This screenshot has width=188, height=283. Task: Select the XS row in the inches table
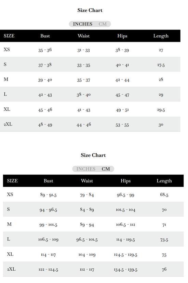90,50
